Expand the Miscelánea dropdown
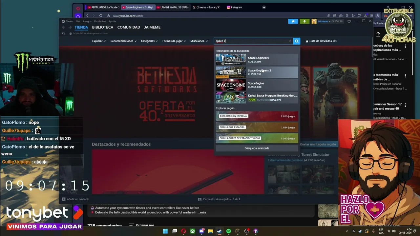This screenshot has width=420, height=236. click(199, 41)
